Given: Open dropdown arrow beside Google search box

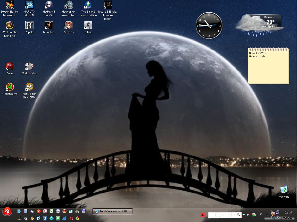Looking at the screenshot, I should [244, 215].
